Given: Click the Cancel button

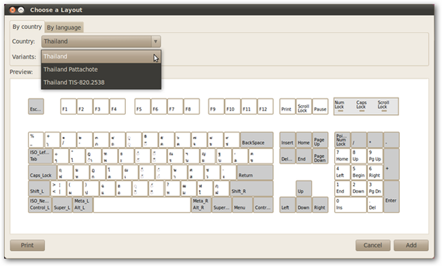Looking at the screenshot, I should pos(373,245).
